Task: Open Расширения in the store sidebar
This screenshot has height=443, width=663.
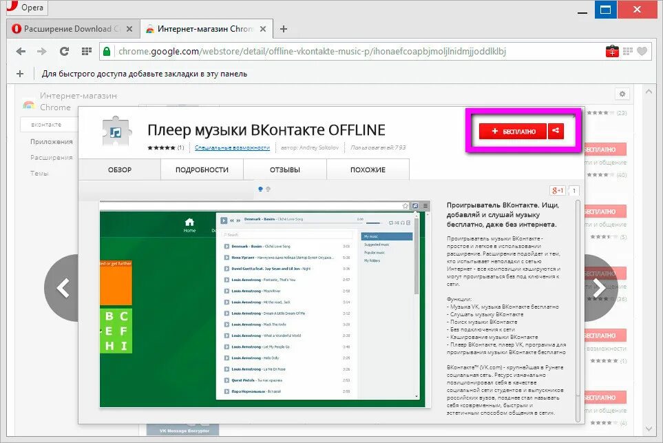Action: click(x=51, y=157)
